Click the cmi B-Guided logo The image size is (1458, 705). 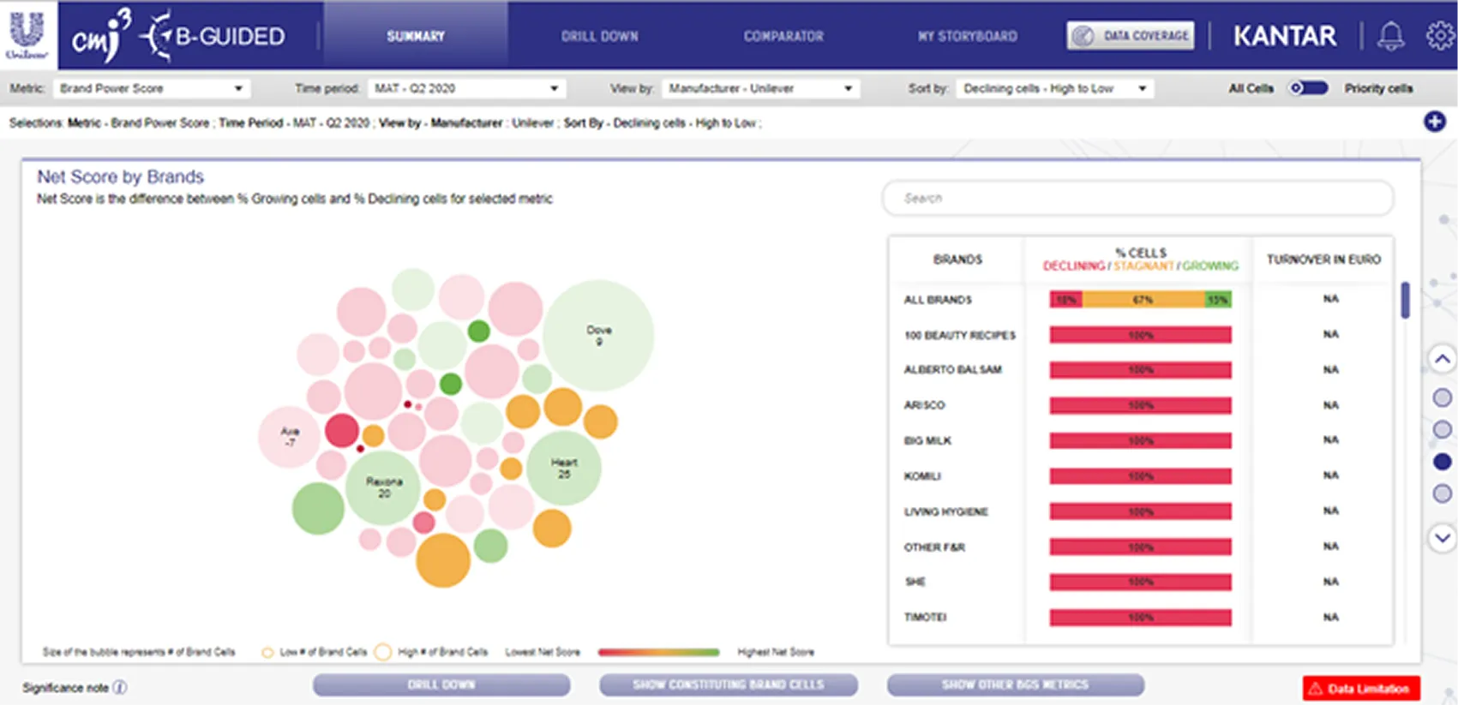[x=178, y=36]
